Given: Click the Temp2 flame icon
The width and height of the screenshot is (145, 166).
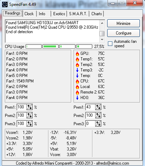Looking at the screenshot, I should tap(77, 65).
